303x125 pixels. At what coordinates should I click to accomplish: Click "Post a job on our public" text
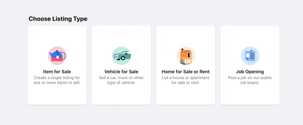pyautogui.click(x=250, y=78)
